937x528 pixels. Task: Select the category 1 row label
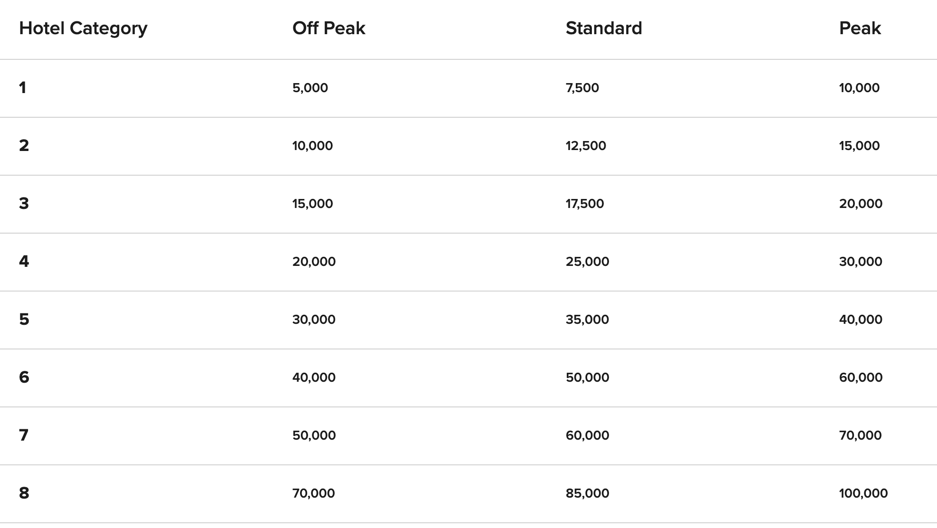[x=22, y=88]
